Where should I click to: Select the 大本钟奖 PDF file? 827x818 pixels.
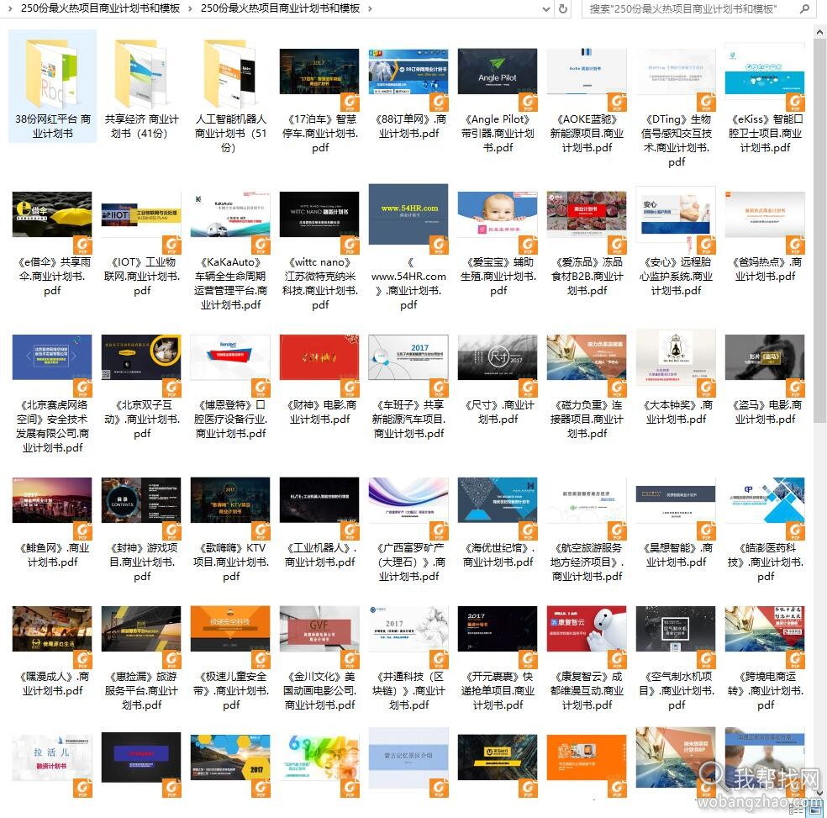coord(677,376)
